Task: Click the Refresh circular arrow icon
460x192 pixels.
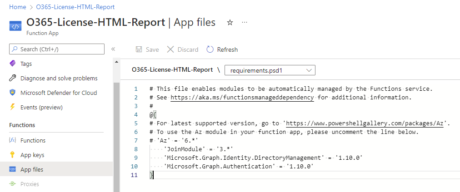Action: coord(210,49)
